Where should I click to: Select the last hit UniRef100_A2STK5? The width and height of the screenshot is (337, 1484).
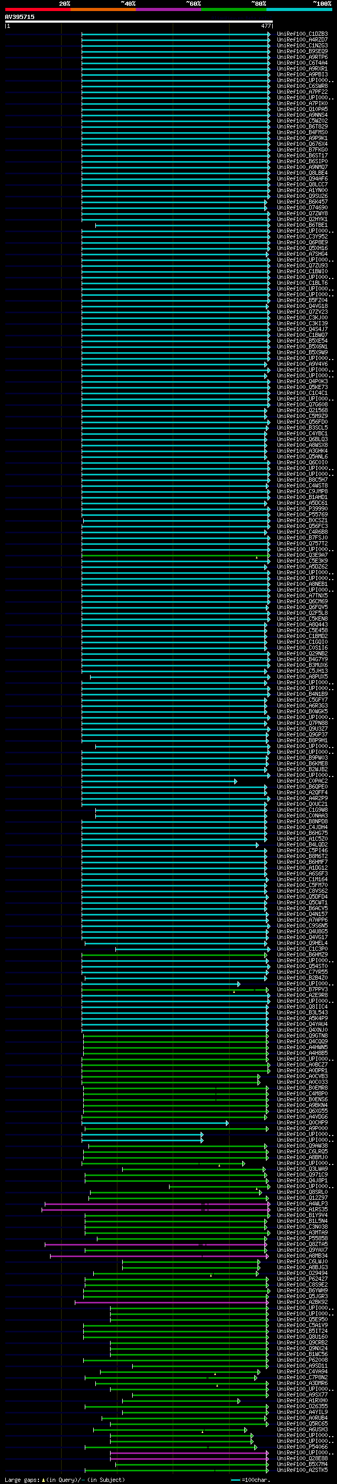click(302, 1470)
